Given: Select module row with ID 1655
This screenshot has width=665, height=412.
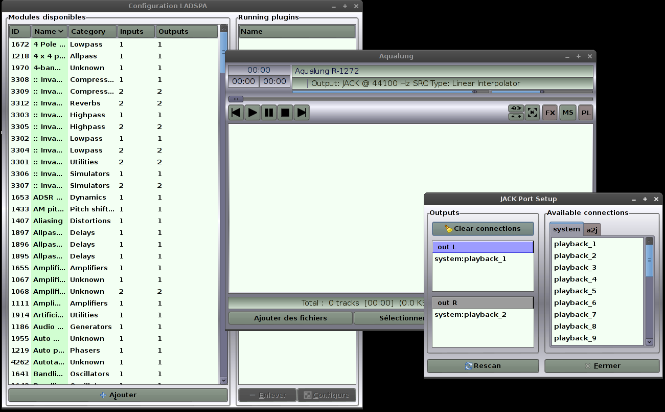Looking at the screenshot, I should tap(114, 268).
